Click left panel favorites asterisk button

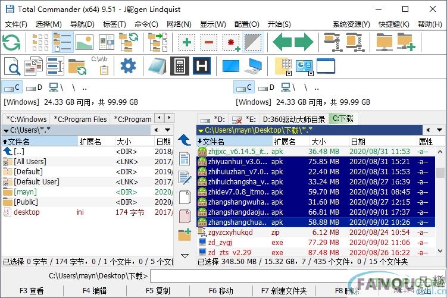(x=156, y=130)
